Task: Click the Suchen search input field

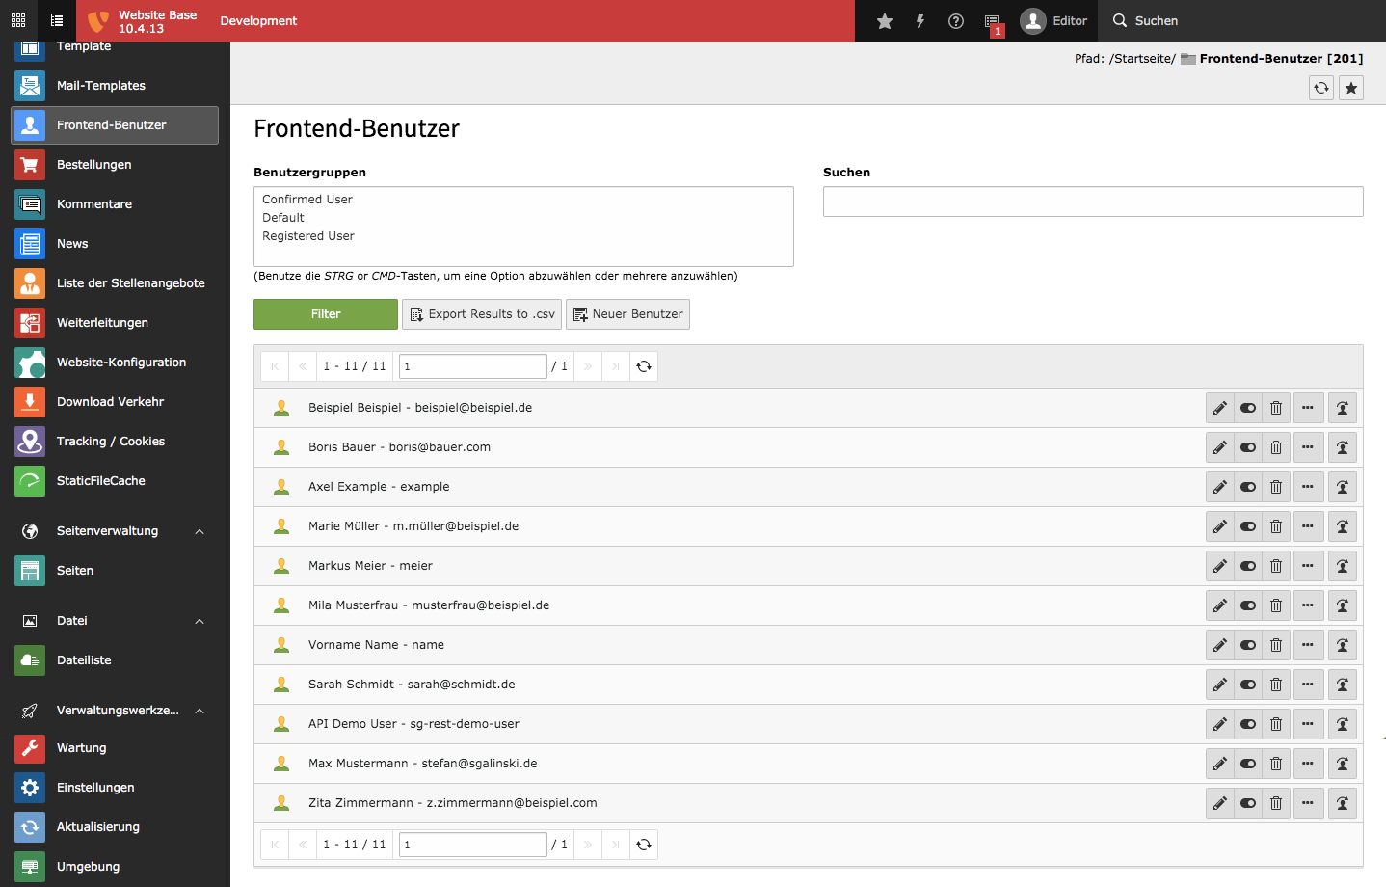Action: (x=1093, y=202)
